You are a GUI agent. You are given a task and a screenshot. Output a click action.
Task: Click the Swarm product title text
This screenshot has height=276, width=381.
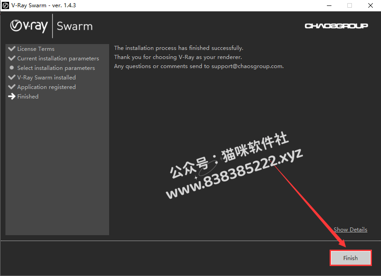(x=75, y=26)
